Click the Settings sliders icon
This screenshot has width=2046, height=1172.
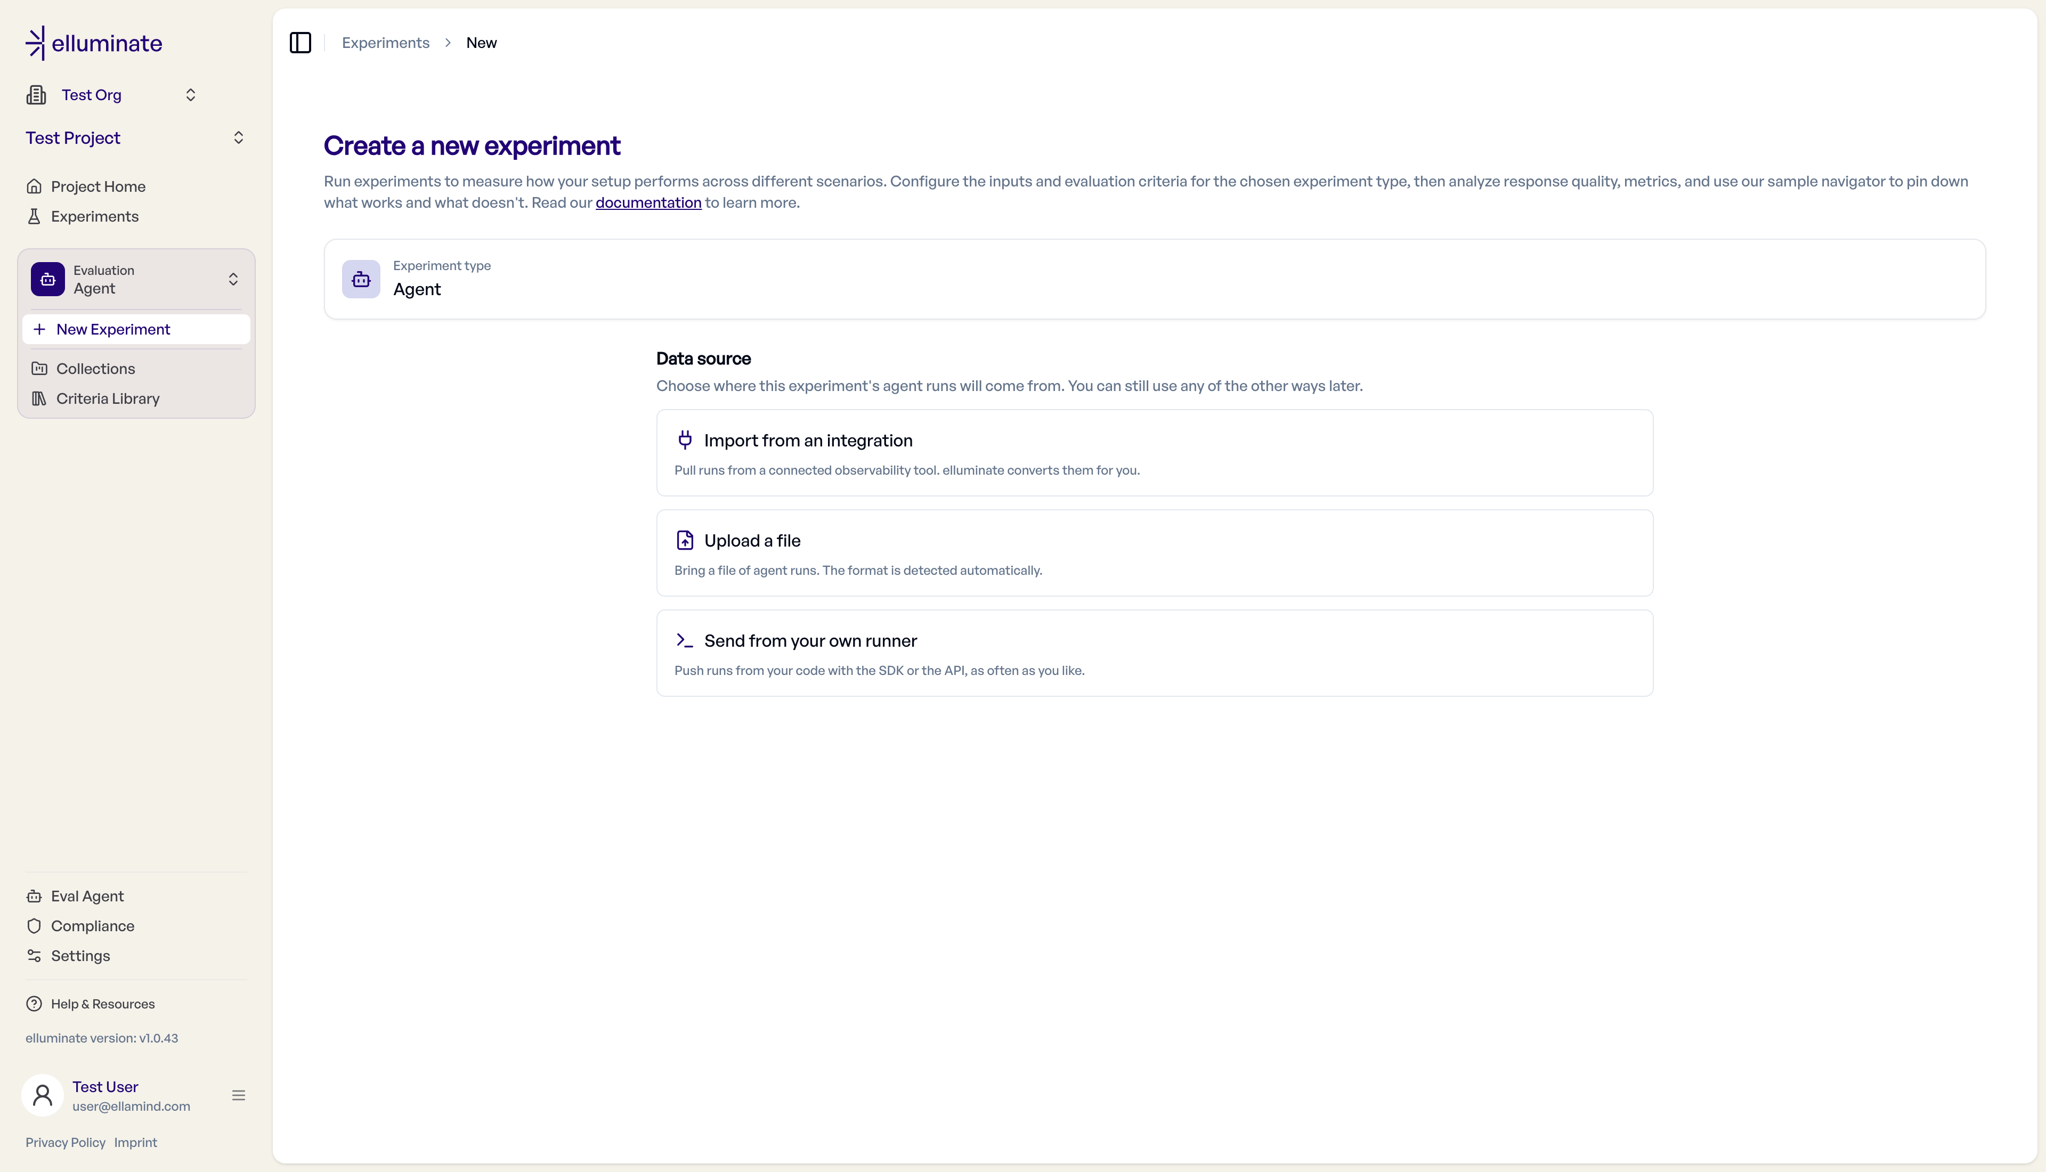click(34, 956)
